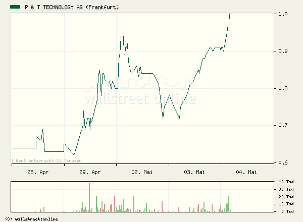Click the (C) wallstreet:online copyright text
The width and height of the screenshot is (303, 222).
[30, 219]
